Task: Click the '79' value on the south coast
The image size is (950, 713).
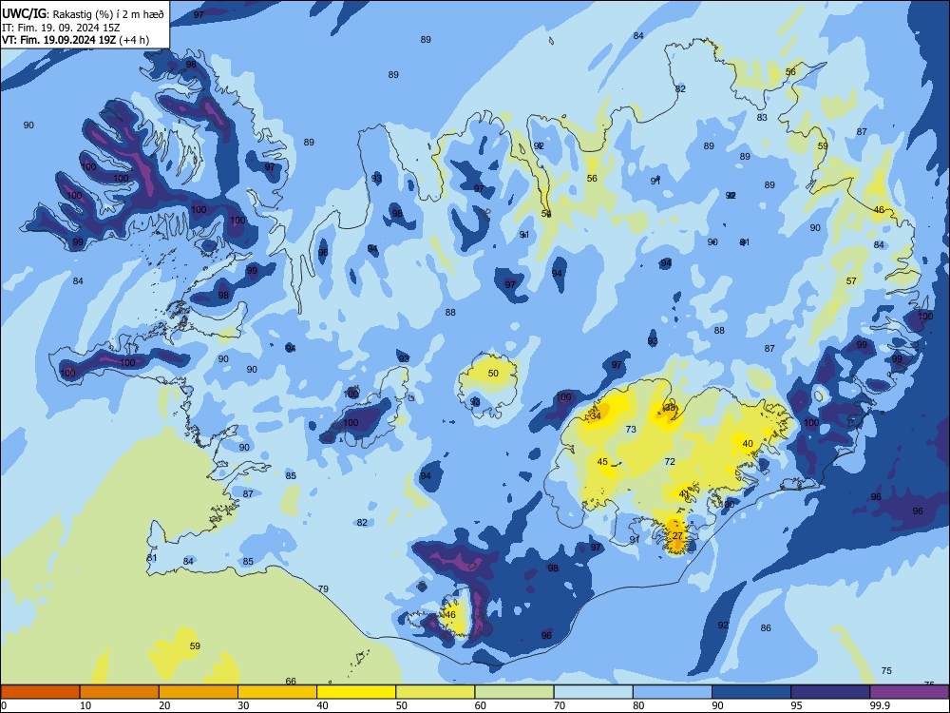Action: [x=324, y=588]
